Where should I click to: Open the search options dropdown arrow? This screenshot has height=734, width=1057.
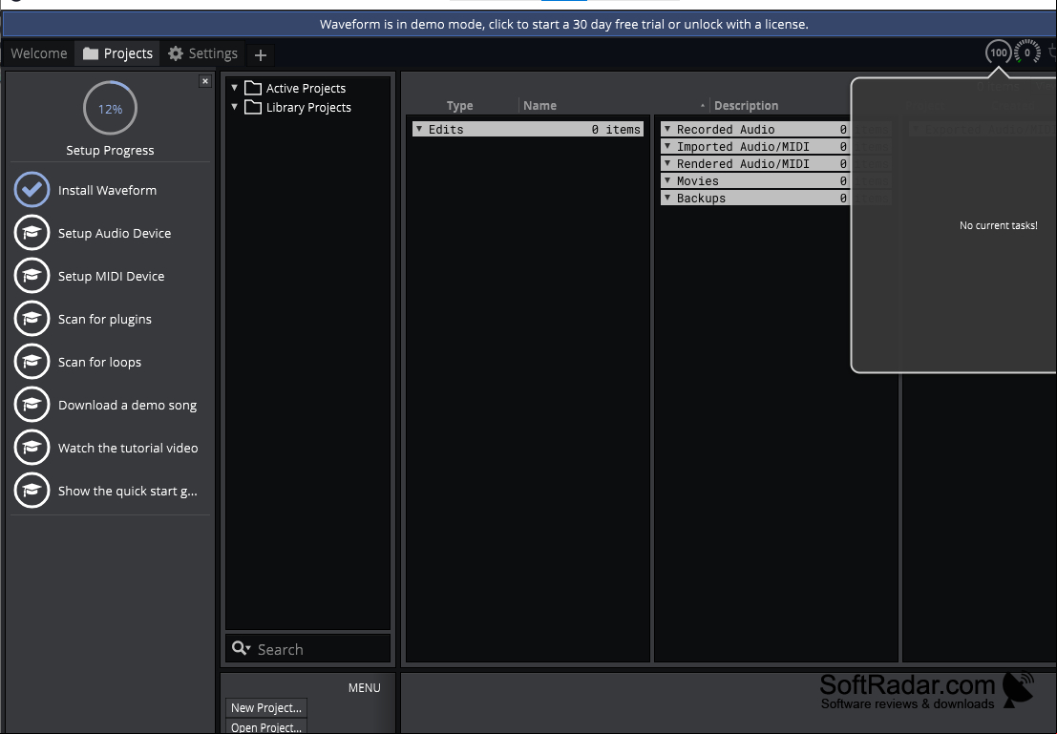pyautogui.click(x=248, y=649)
